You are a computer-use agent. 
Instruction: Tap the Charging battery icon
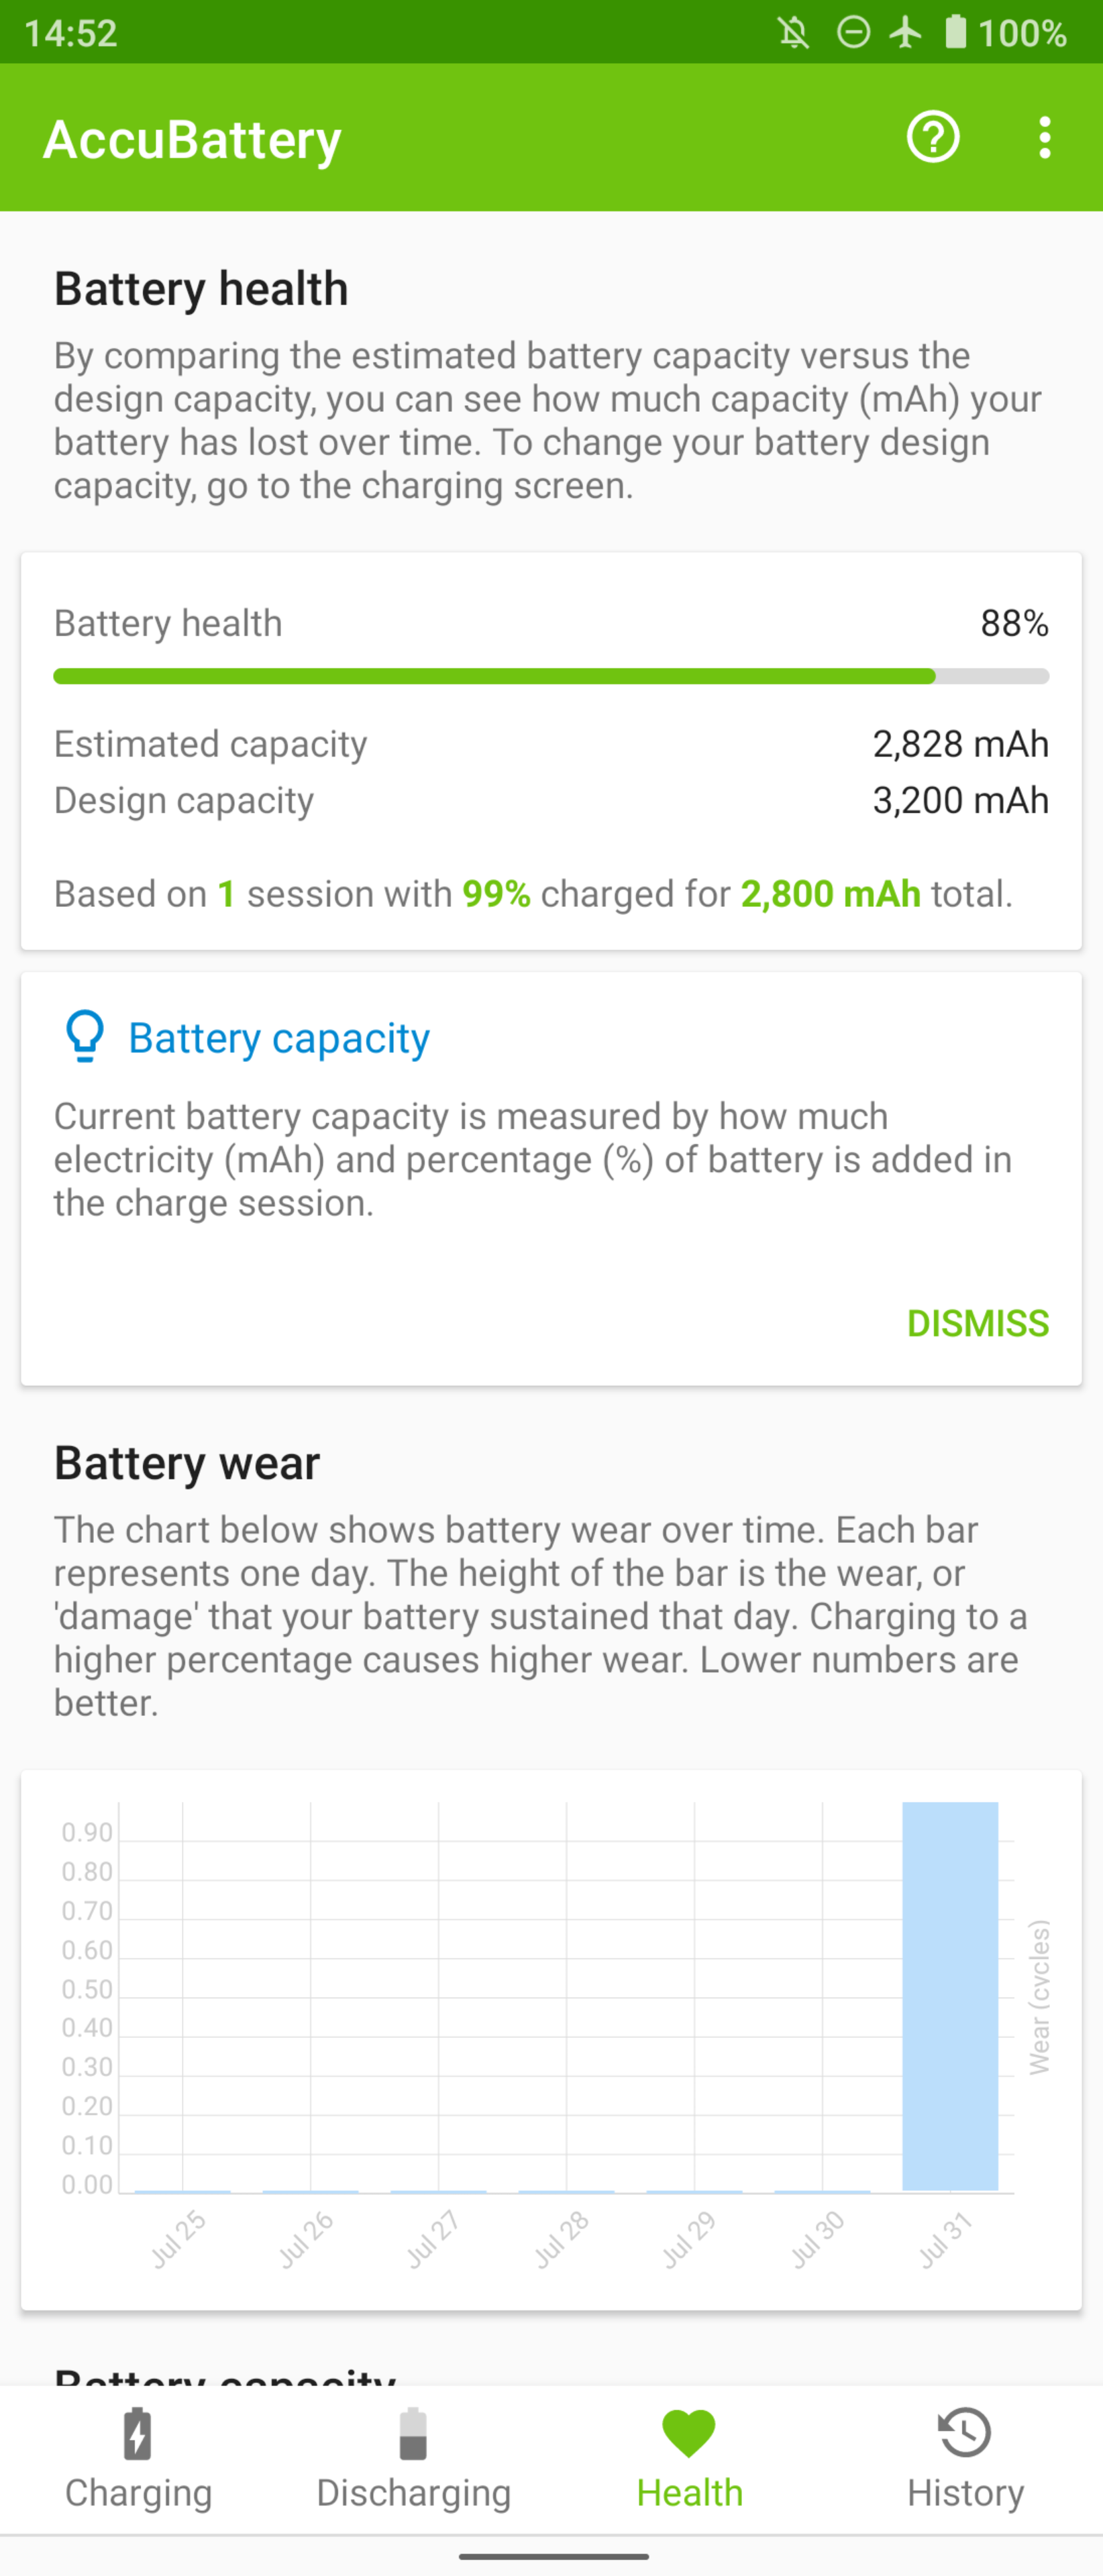coord(138,2434)
